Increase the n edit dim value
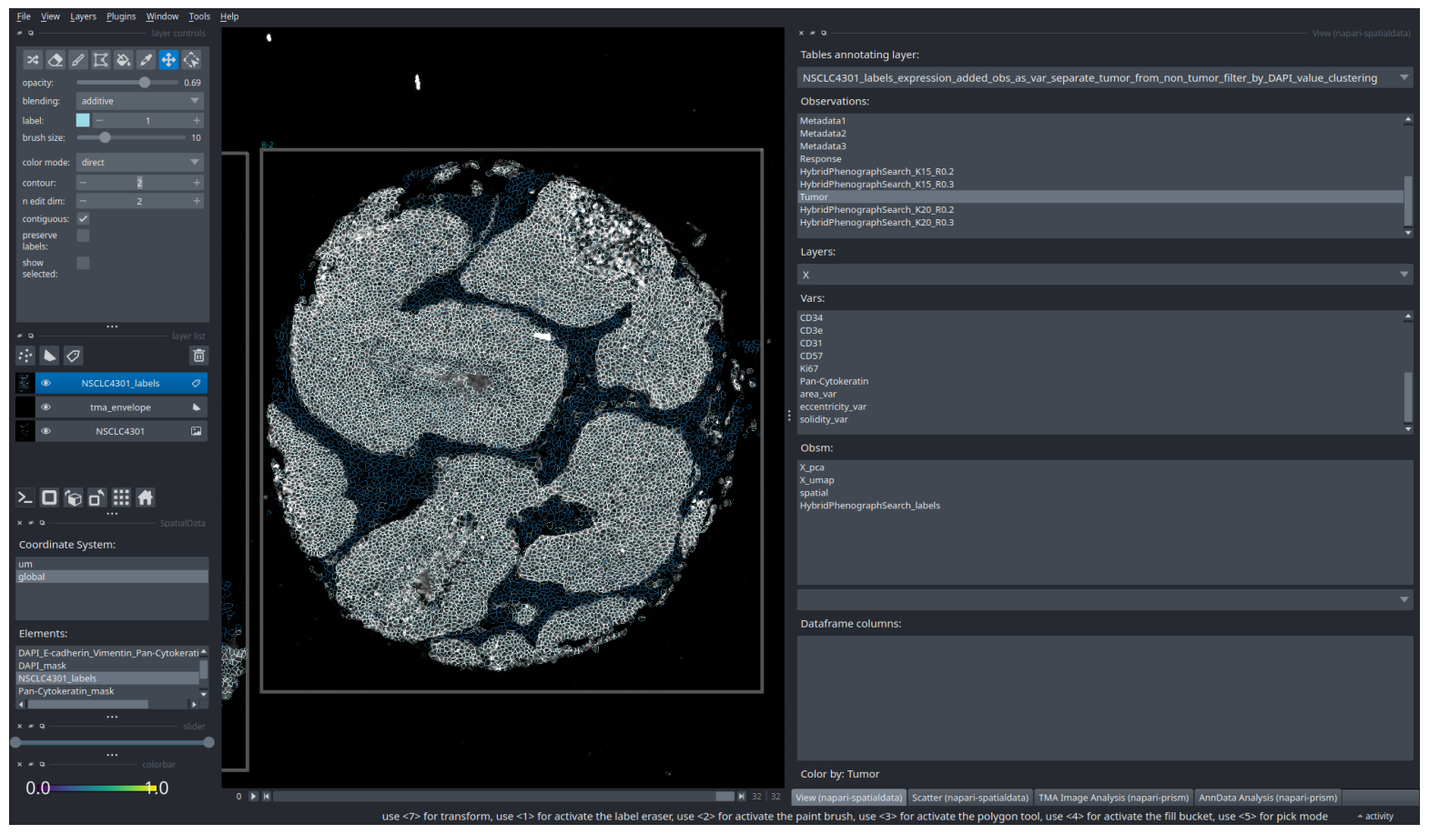1429x834 pixels. point(196,201)
